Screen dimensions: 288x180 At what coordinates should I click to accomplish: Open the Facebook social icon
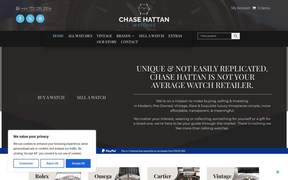pos(20,18)
